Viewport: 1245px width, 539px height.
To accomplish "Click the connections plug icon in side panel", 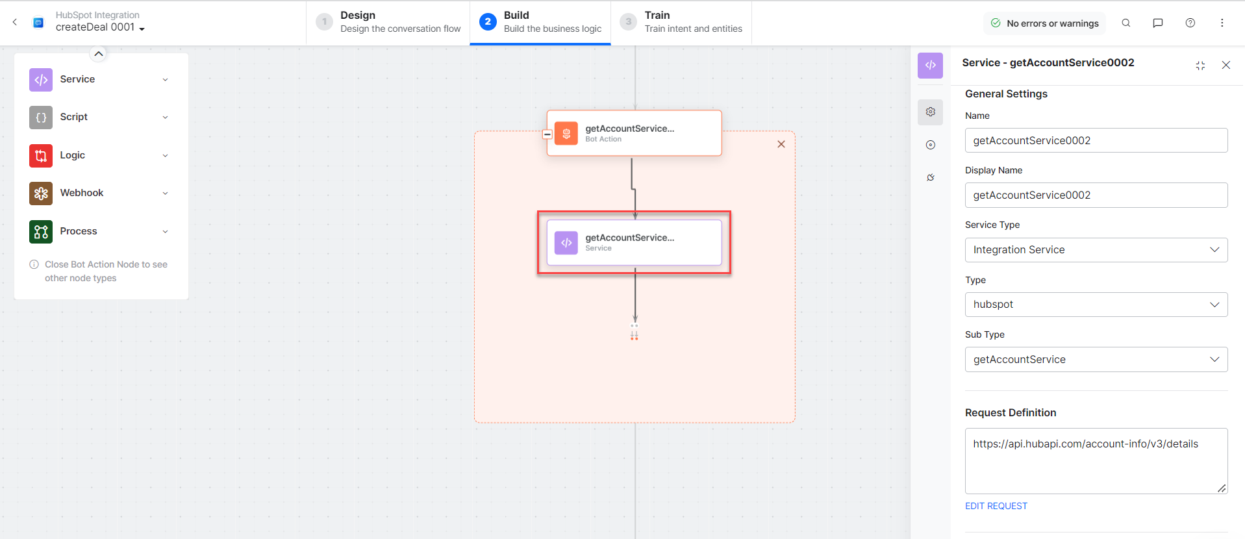I will (930, 177).
